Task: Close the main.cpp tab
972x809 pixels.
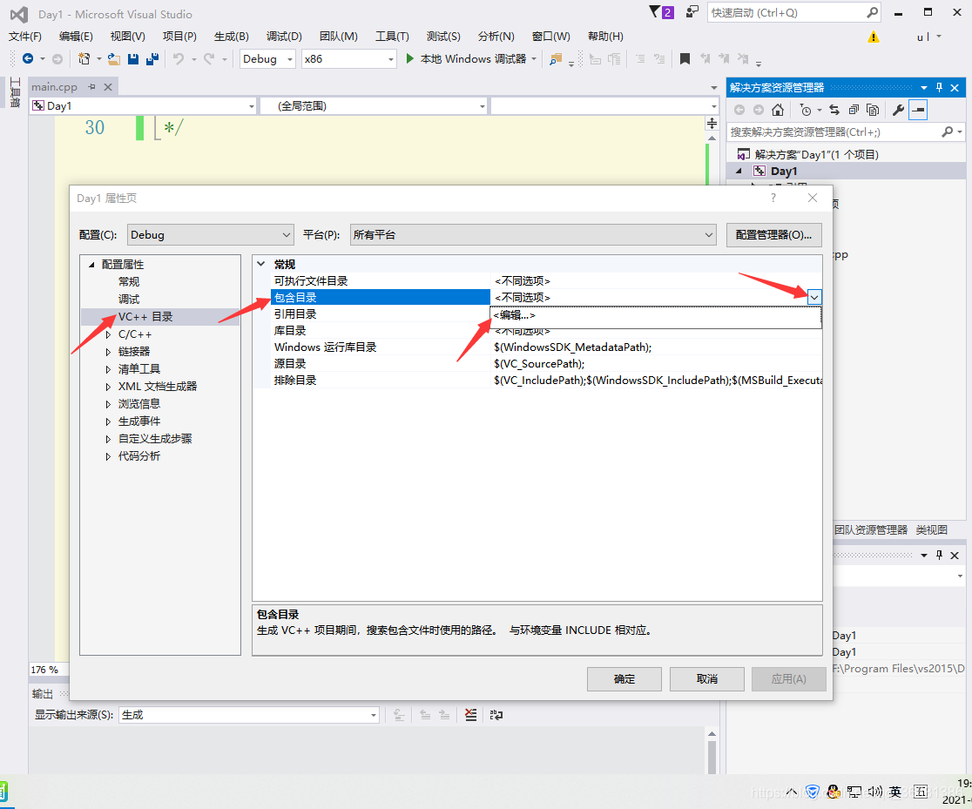Action: pyautogui.click(x=108, y=87)
